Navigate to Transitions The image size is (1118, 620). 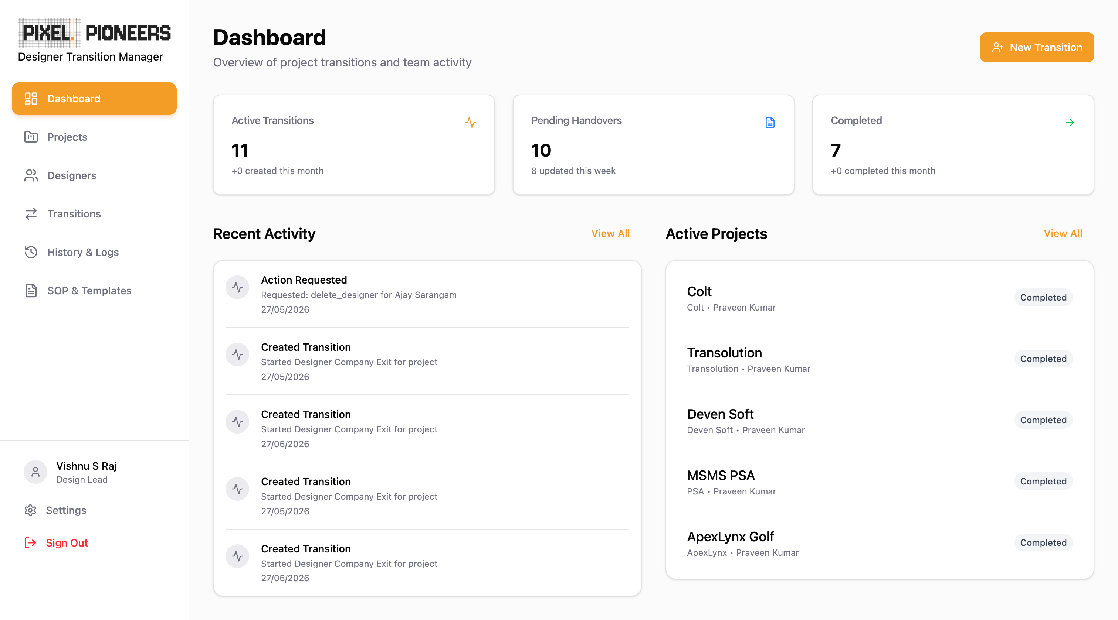pos(94,214)
